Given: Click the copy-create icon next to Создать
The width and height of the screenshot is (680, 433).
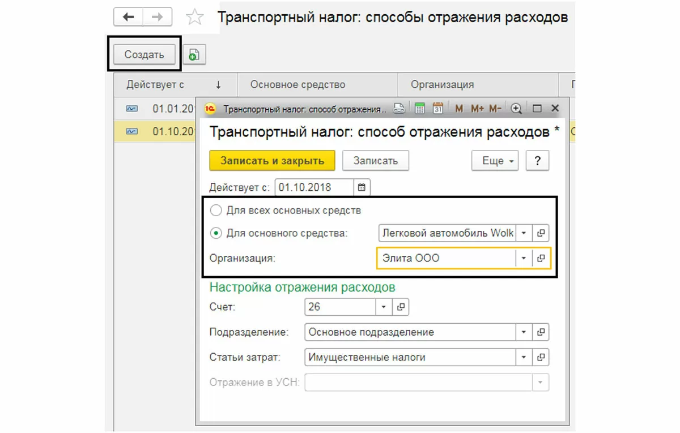Looking at the screenshot, I should 194,54.
